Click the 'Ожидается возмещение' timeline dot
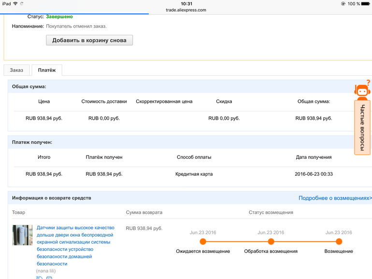This screenshot has height=279, width=372. tap(203, 241)
